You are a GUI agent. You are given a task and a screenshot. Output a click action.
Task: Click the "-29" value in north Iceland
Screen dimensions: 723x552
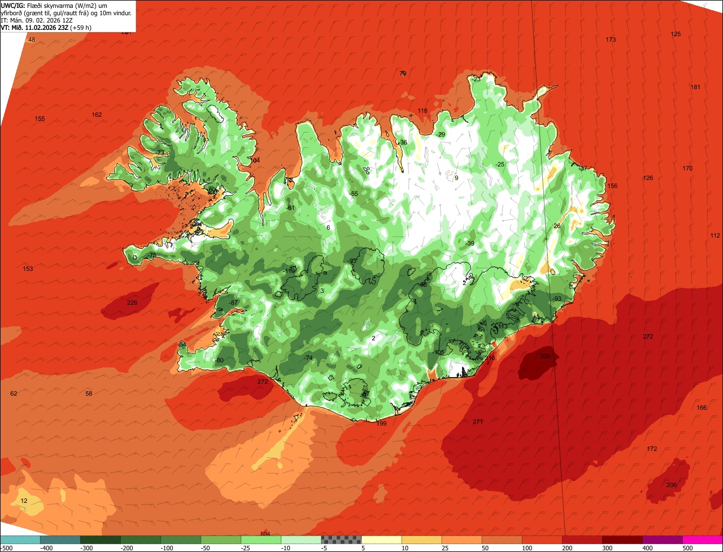point(441,134)
